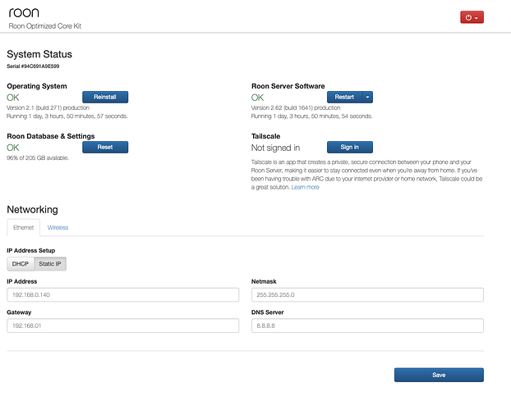Click Reinstall for the Operating System
This screenshot has height=410, width=511.
pos(105,97)
